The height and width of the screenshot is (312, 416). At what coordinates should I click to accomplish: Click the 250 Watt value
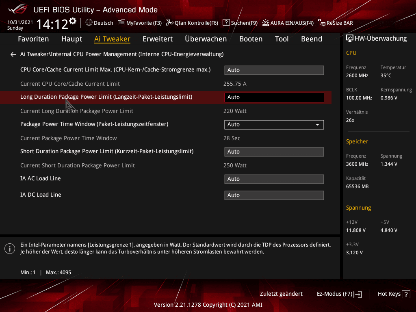235,166
